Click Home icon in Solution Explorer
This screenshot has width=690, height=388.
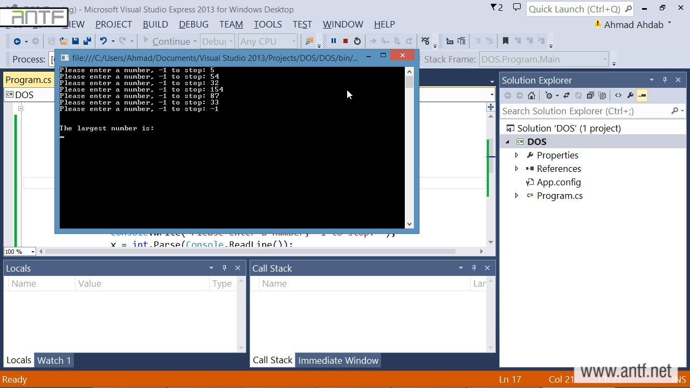[532, 95]
